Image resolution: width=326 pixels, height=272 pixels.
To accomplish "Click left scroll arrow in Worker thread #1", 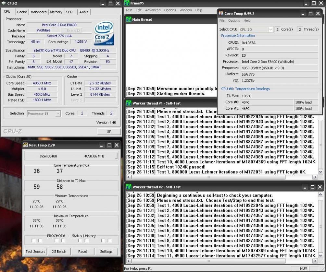I will (129, 177).
